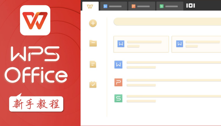221x126 pixels.
Task: Select the document icon in the sidebar
Action: [93, 64]
